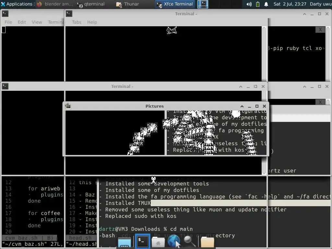This screenshot has height=249, width=332.
Task: Click the clock showing Sat 2 Jul, 23:27
Action: pos(290,4)
